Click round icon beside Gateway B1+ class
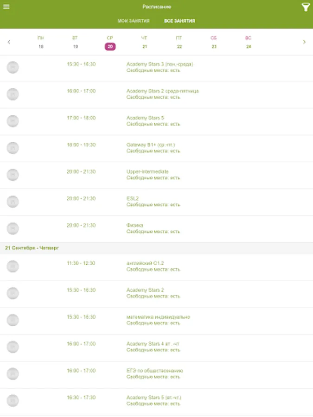The height and width of the screenshot is (417, 313). [13, 148]
